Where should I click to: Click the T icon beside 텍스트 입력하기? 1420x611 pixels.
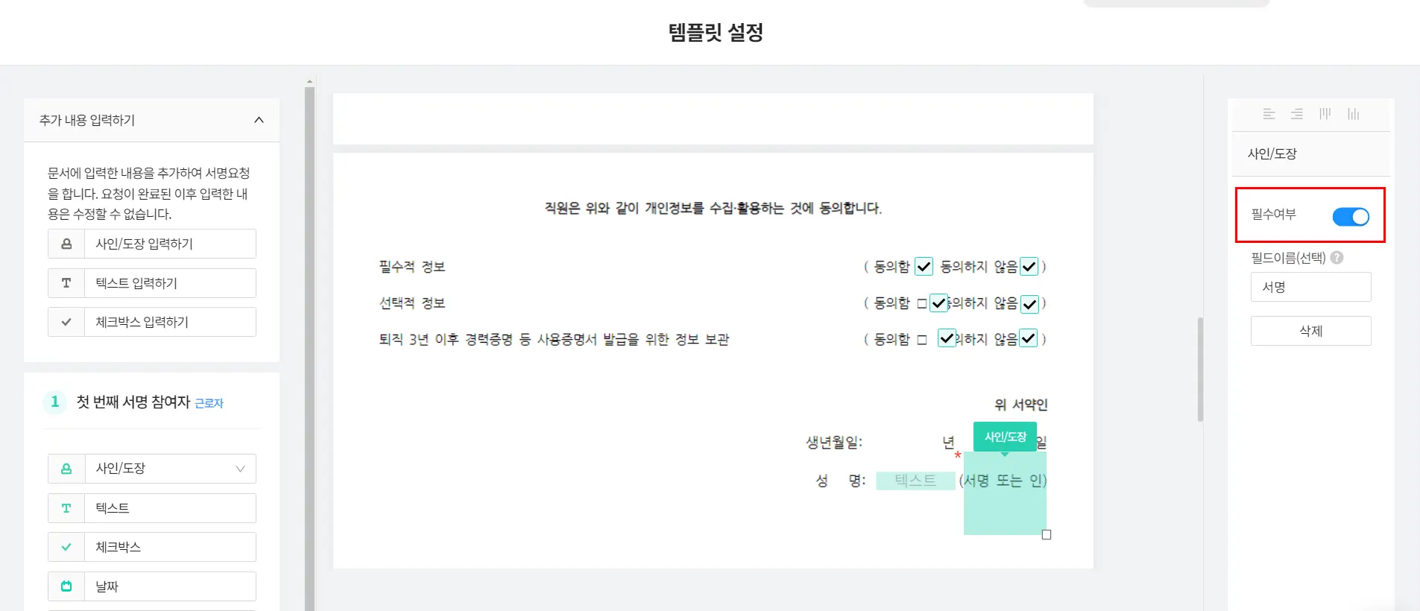[x=66, y=283]
